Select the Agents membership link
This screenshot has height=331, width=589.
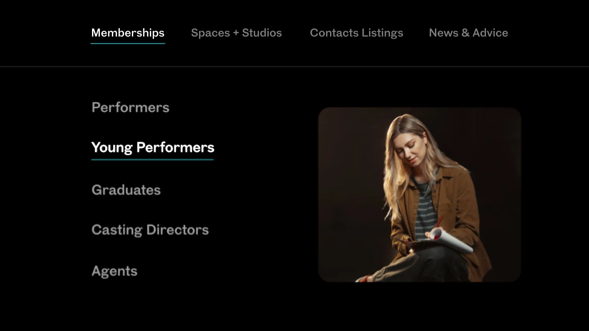[x=114, y=271]
